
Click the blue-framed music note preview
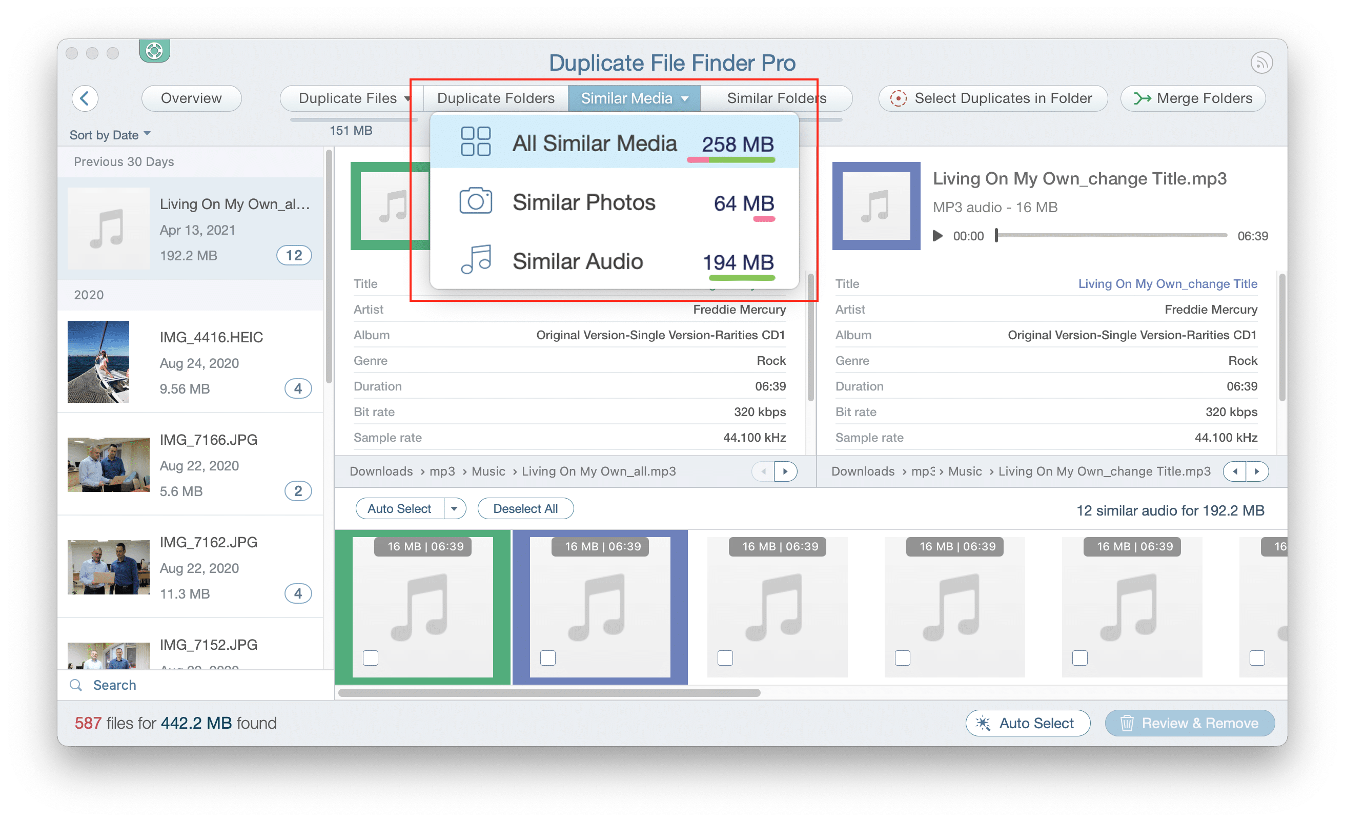tap(876, 207)
